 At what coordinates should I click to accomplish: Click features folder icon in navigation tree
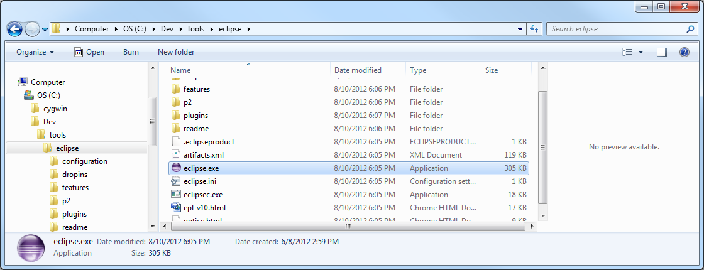point(54,188)
